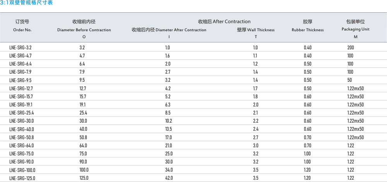This screenshot has width=387, height=182.
Task: Select order number LNE-SRG-3.2
Action: (20, 47)
